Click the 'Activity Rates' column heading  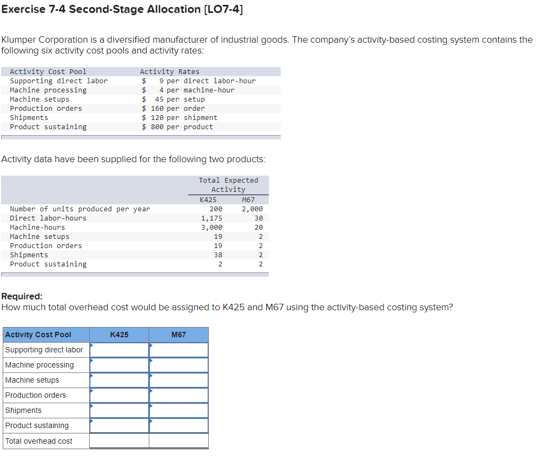click(169, 71)
